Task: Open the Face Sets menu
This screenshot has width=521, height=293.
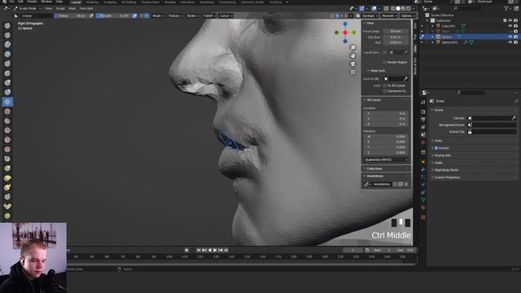Action: tap(86, 8)
